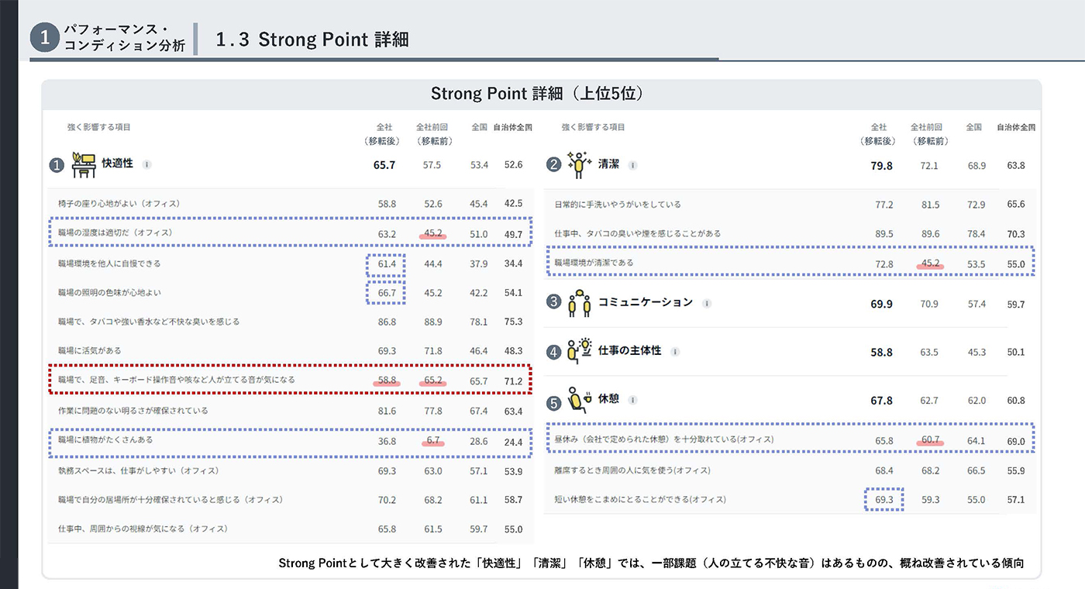Screen dimensions: 1085x589
Task: Expand the 仕事の主体性 category row
Action: pos(789,352)
